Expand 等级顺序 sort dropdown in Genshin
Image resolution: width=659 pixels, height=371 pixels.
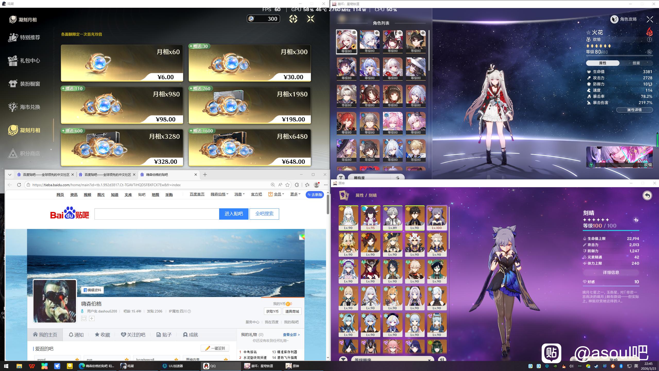(391, 359)
